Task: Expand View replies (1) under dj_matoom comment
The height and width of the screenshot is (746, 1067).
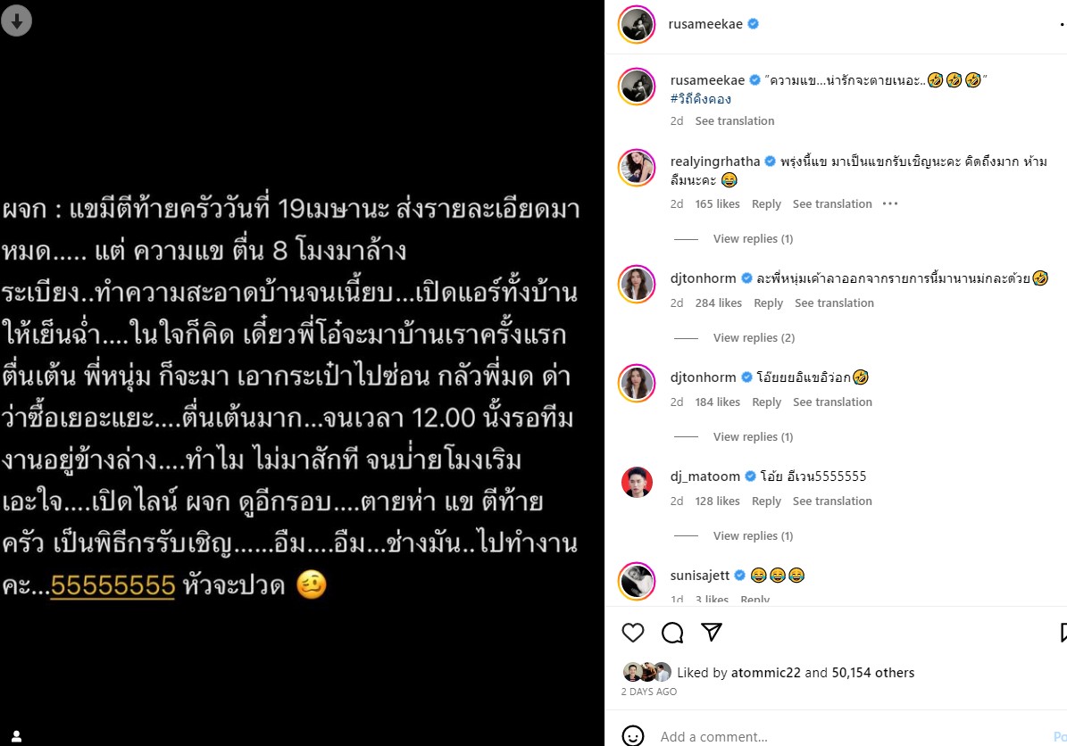Action: [753, 536]
